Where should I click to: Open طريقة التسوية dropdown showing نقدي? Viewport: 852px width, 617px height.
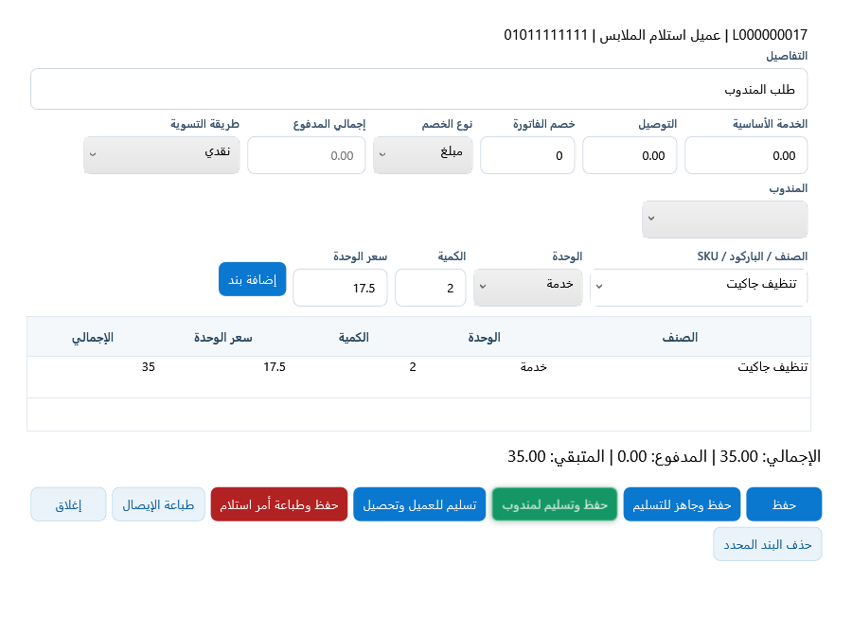pyautogui.click(x=161, y=155)
